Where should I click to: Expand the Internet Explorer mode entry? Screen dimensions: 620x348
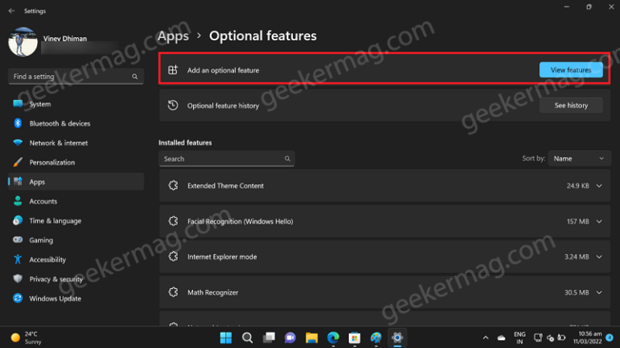(599, 257)
